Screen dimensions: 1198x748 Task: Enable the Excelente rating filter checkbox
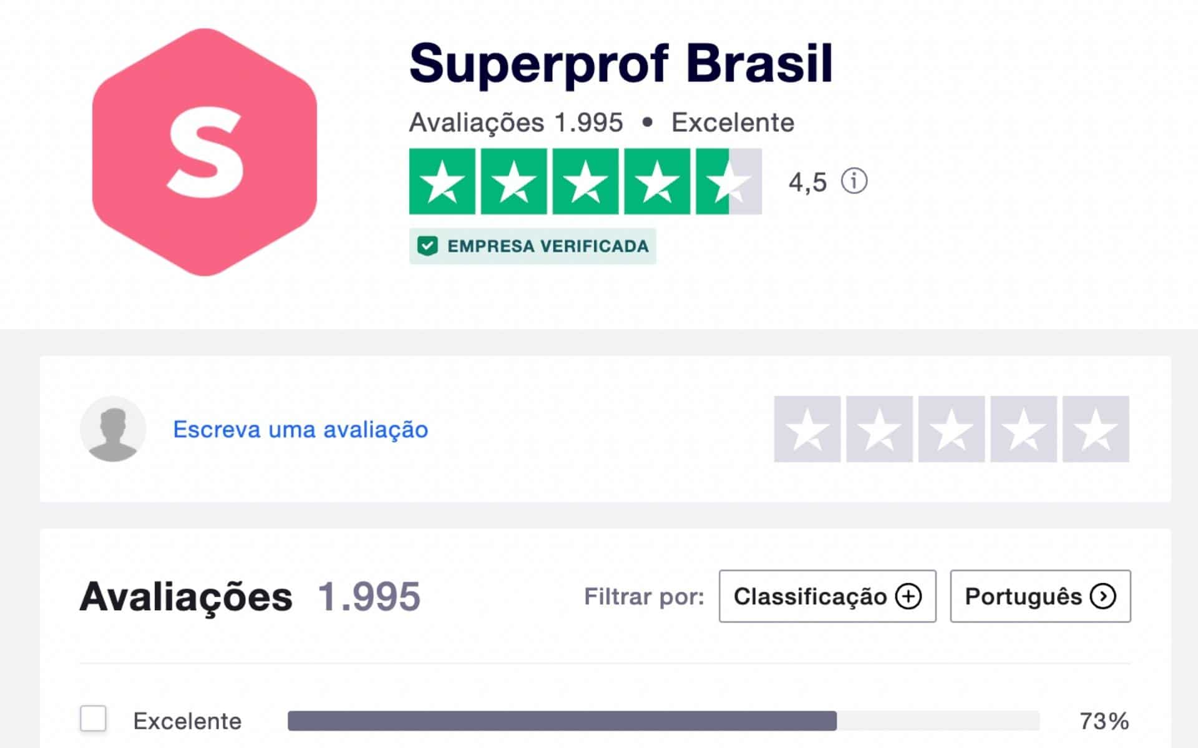pyautogui.click(x=93, y=720)
